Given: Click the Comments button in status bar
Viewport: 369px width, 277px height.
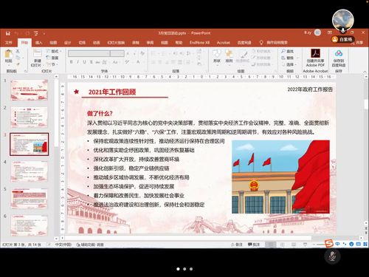Looking at the screenshot, I should point(254,244).
